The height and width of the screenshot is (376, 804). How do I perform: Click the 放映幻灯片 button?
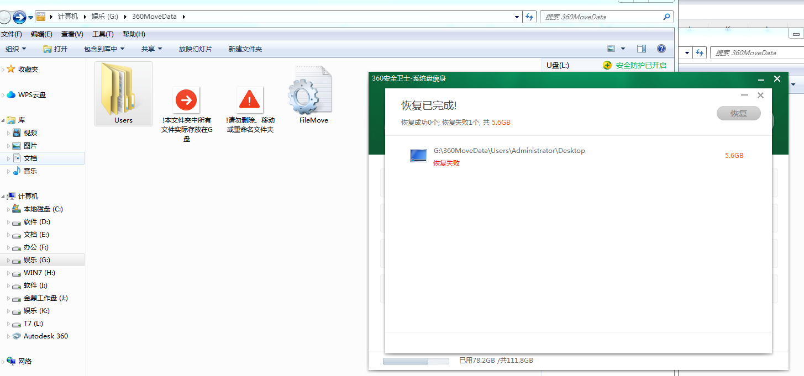click(195, 49)
